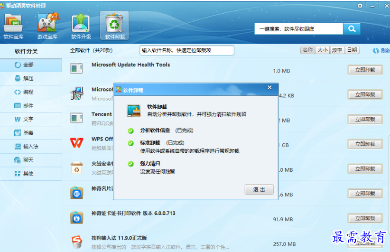The height and width of the screenshot is (252, 390).
Task: Focus the 一键搜索 top search box
Action: [299, 29]
